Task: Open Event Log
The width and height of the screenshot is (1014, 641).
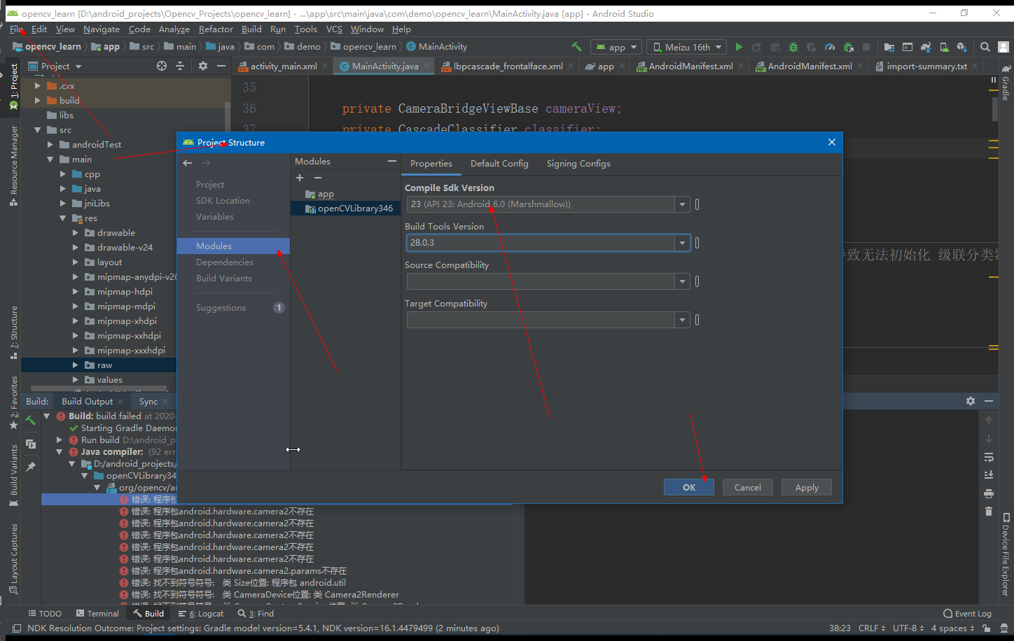Action: point(967,614)
